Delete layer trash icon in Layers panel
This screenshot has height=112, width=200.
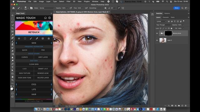[x=186, y=106]
